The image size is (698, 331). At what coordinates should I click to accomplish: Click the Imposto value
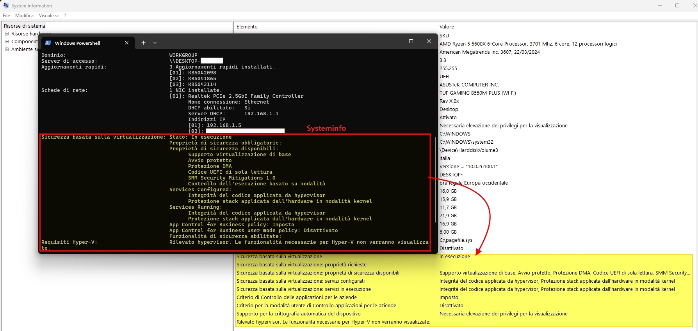(x=449, y=297)
